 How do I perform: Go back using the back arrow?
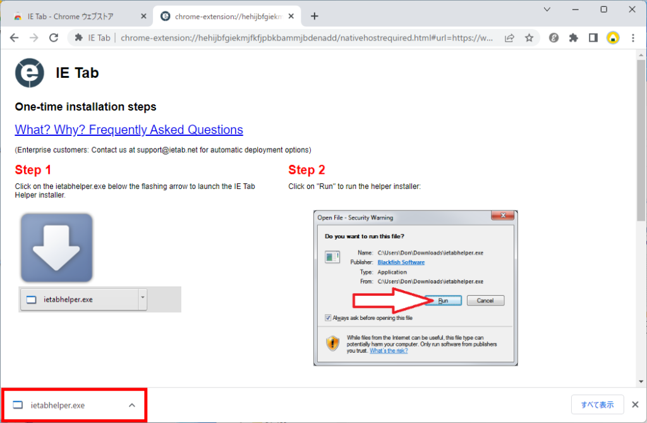pyautogui.click(x=14, y=38)
